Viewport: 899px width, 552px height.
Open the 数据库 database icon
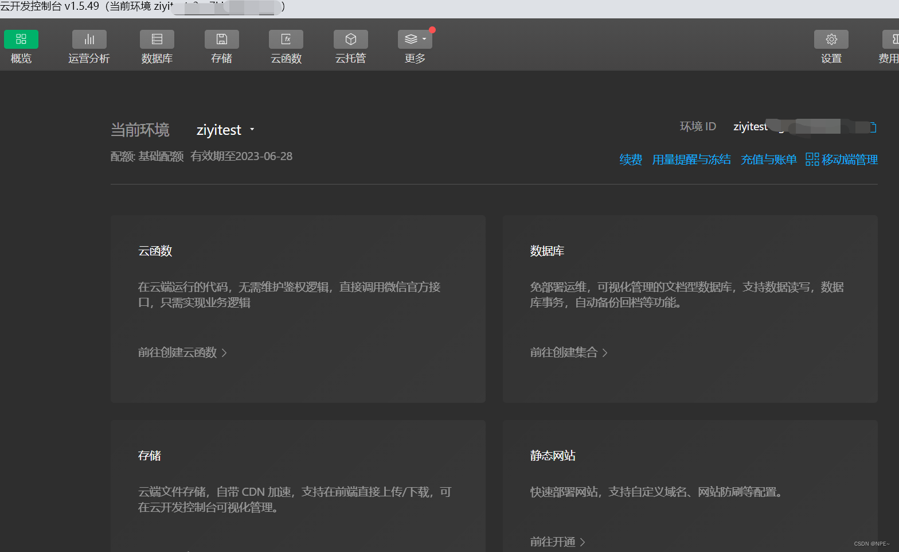point(157,39)
